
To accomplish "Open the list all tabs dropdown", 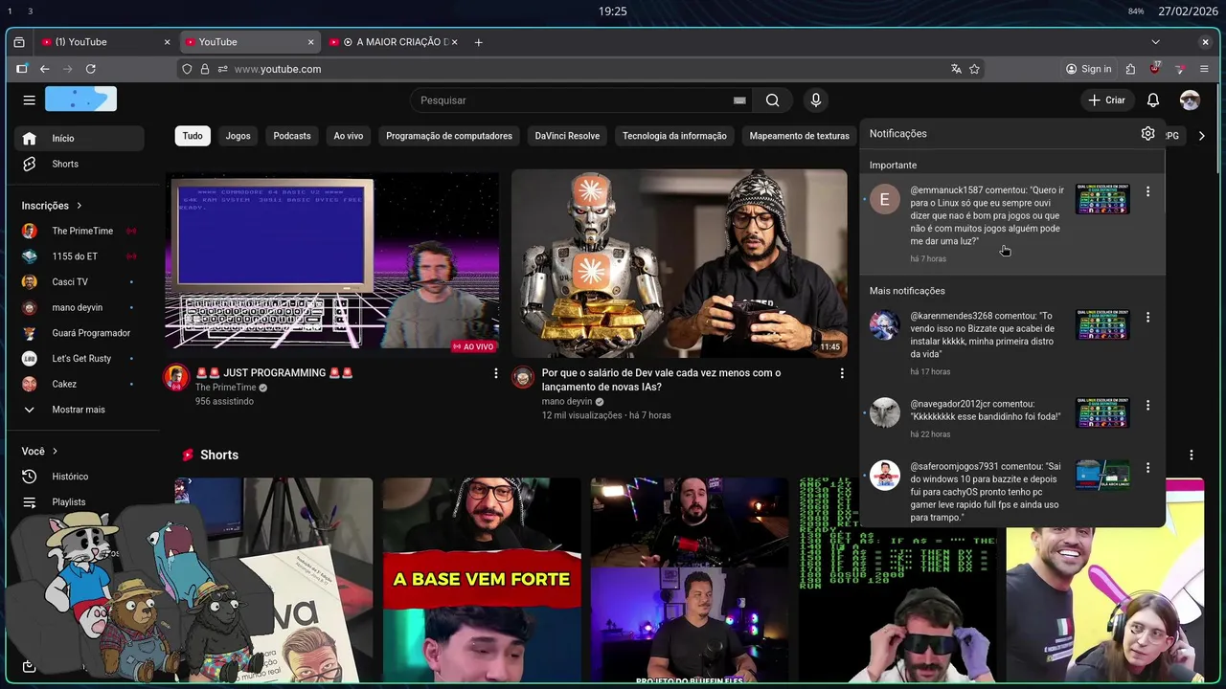I will pos(1155,42).
